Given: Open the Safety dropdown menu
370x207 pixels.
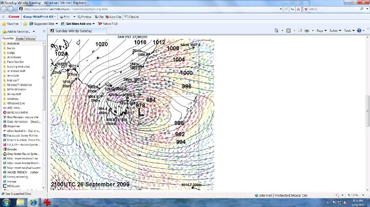Looking at the screenshot, I should [335, 31].
